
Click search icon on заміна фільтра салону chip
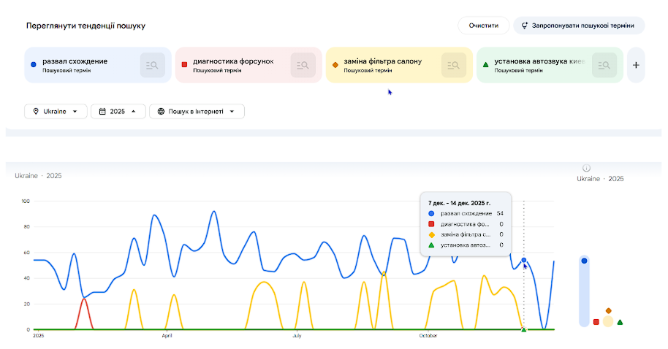tap(454, 65)
